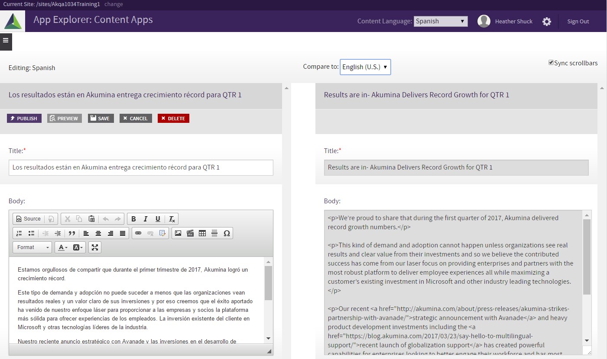Maximize the editor with fullscreen icon

[x=95, y=247]
